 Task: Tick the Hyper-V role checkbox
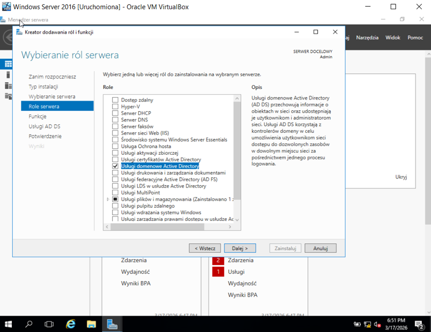coord(115,107)
